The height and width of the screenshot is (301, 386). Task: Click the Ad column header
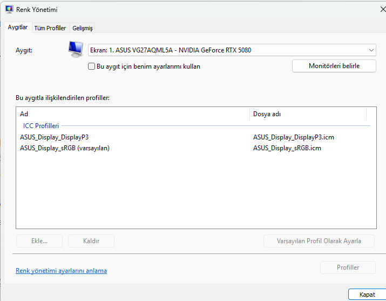(x=133, y=114)
